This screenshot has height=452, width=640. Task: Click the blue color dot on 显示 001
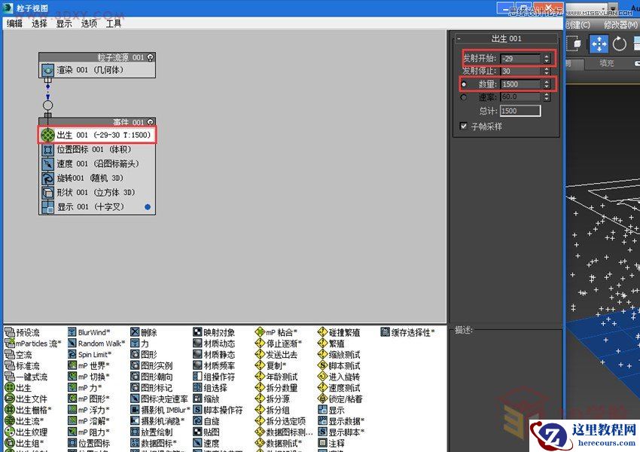pyautogui.click(x=148, y=207)
